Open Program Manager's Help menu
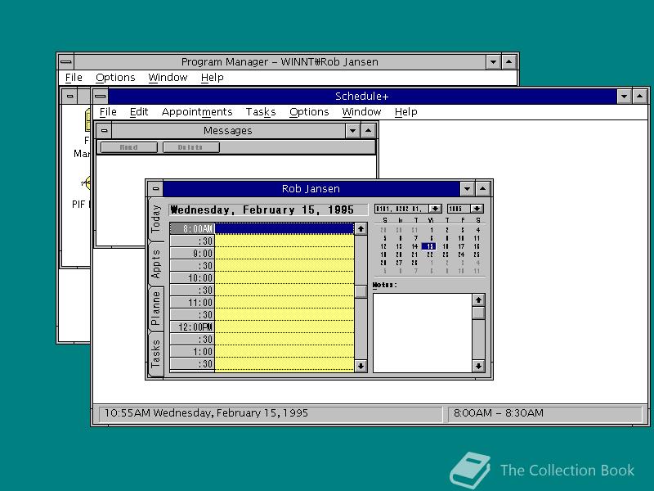This screenshot has height=491, width=654. 212,78
